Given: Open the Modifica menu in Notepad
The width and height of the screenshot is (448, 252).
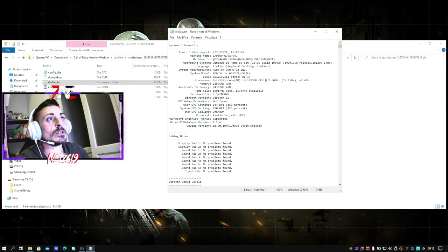Looking at the screenshot, I should click(x=182, y=37).
